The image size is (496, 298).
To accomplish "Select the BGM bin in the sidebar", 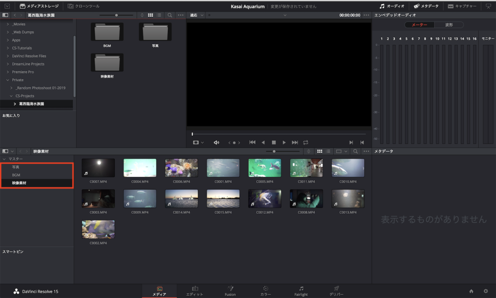I will click(16, 175).
